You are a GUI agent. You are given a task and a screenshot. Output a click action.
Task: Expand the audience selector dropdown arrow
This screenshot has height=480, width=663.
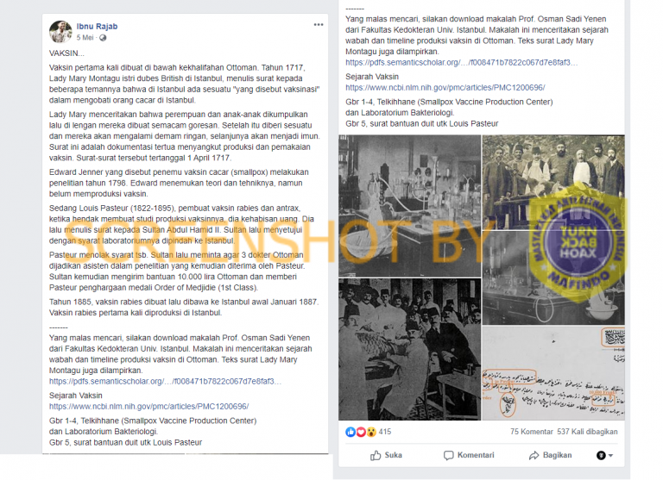click(x=605, y=456)
